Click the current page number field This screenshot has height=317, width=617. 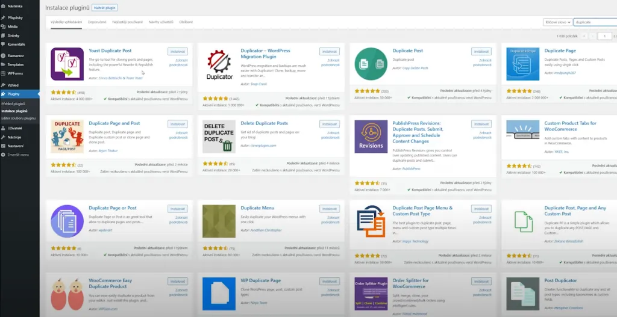(605, 36)
